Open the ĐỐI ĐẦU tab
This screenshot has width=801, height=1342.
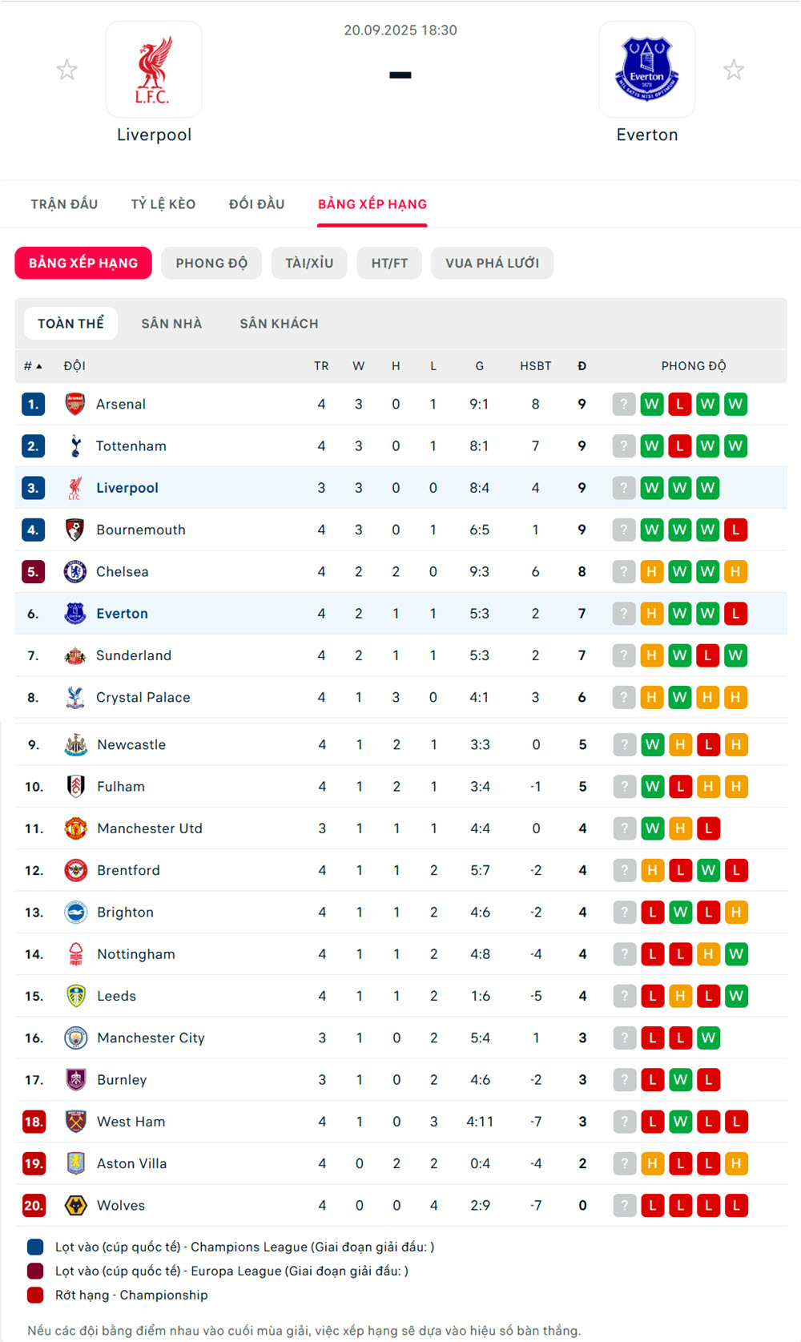pos(256,204)
